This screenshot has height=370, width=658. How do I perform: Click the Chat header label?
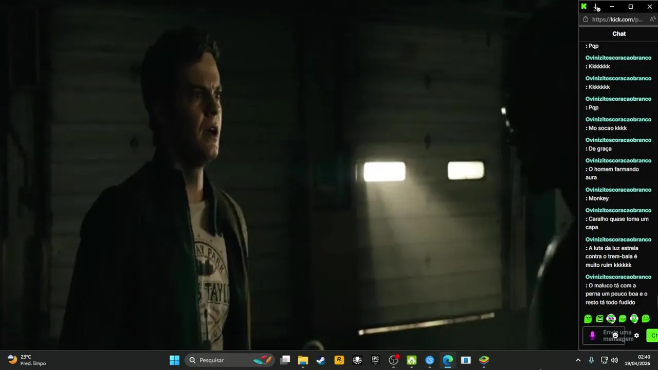[x=619, y=34]
